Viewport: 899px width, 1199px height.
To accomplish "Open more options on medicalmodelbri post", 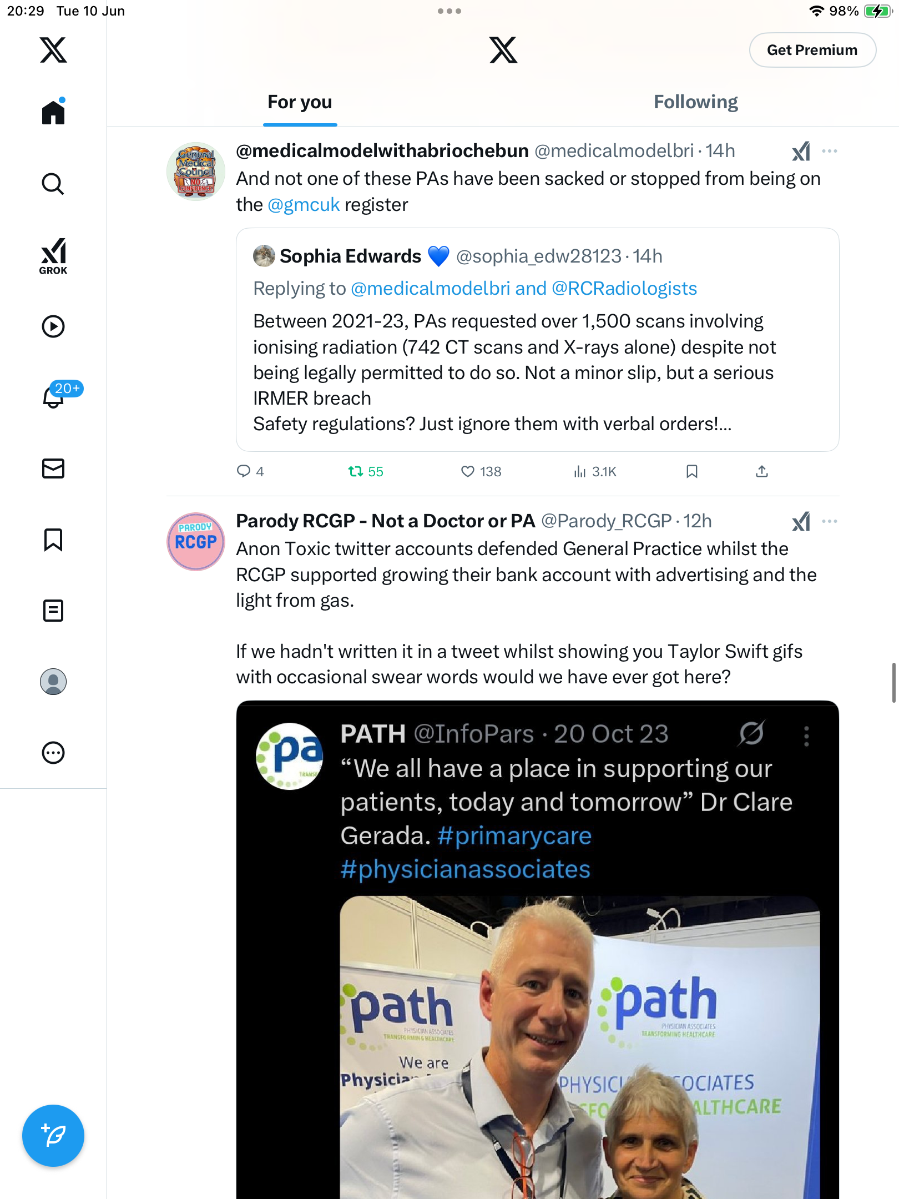I will [830, 151].
